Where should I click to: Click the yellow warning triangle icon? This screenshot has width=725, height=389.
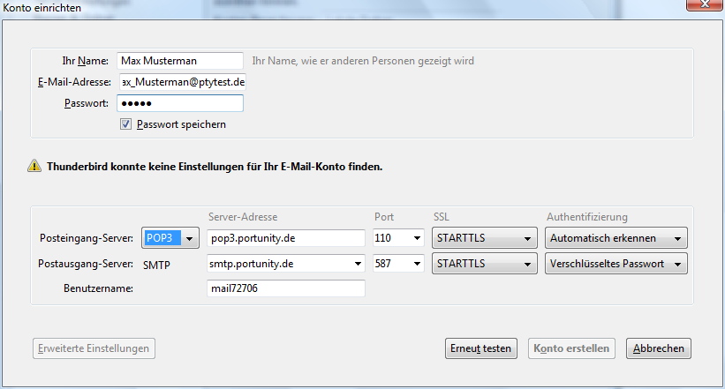(34, 165)
